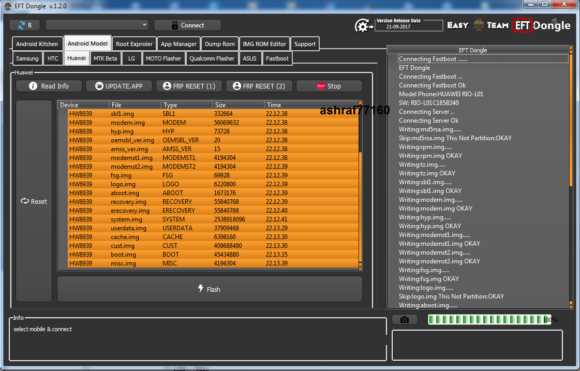Sort by File column header

coord(135,105)
